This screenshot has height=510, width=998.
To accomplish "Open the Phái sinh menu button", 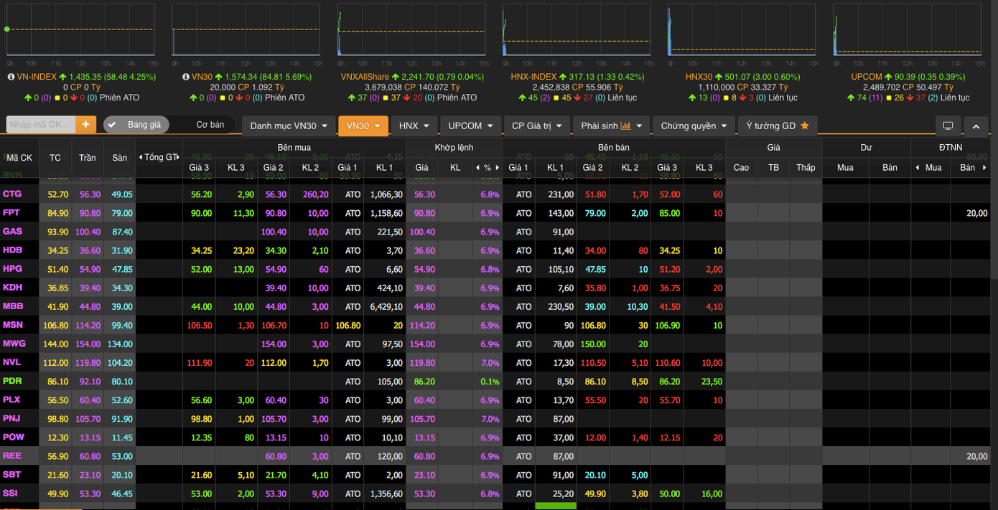I will point(611,126).
